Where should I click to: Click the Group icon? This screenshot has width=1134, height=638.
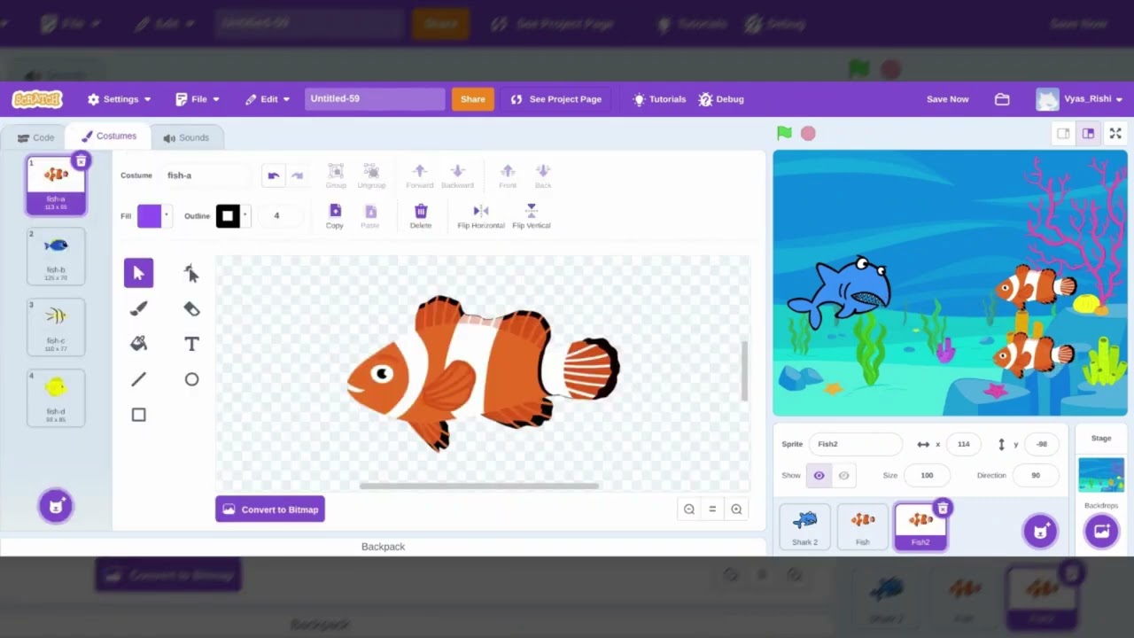point(336,175)
